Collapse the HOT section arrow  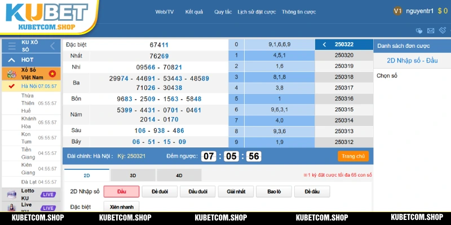point(11,60)
